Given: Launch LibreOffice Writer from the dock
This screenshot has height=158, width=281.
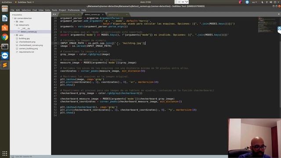Looking at the screenshot, I should 5,18.
